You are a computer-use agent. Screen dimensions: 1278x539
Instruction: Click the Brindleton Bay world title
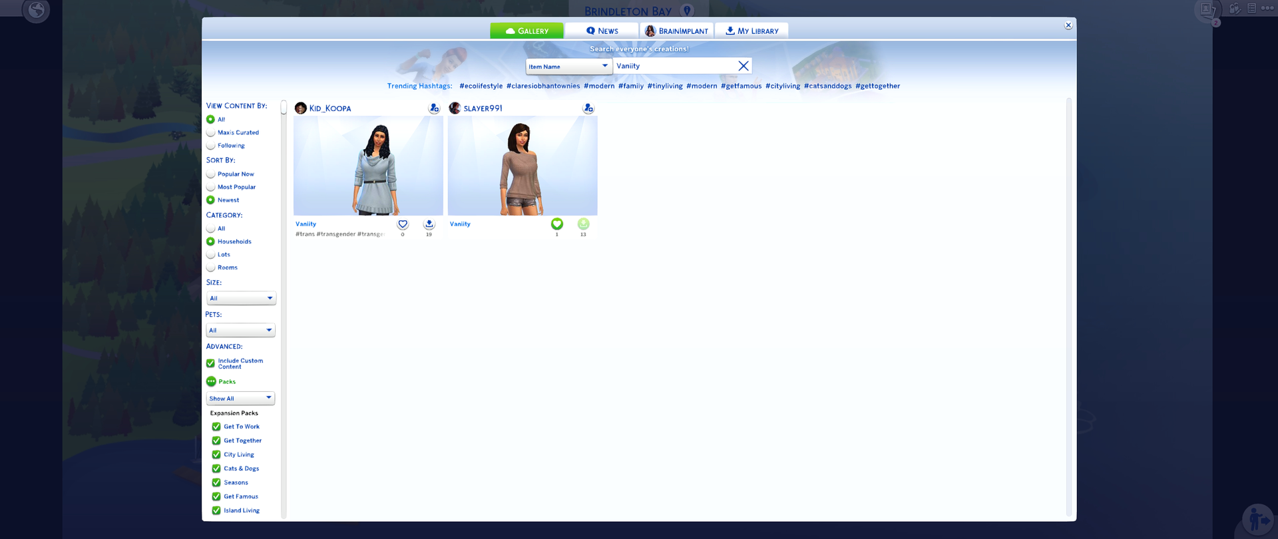(628, 11)
